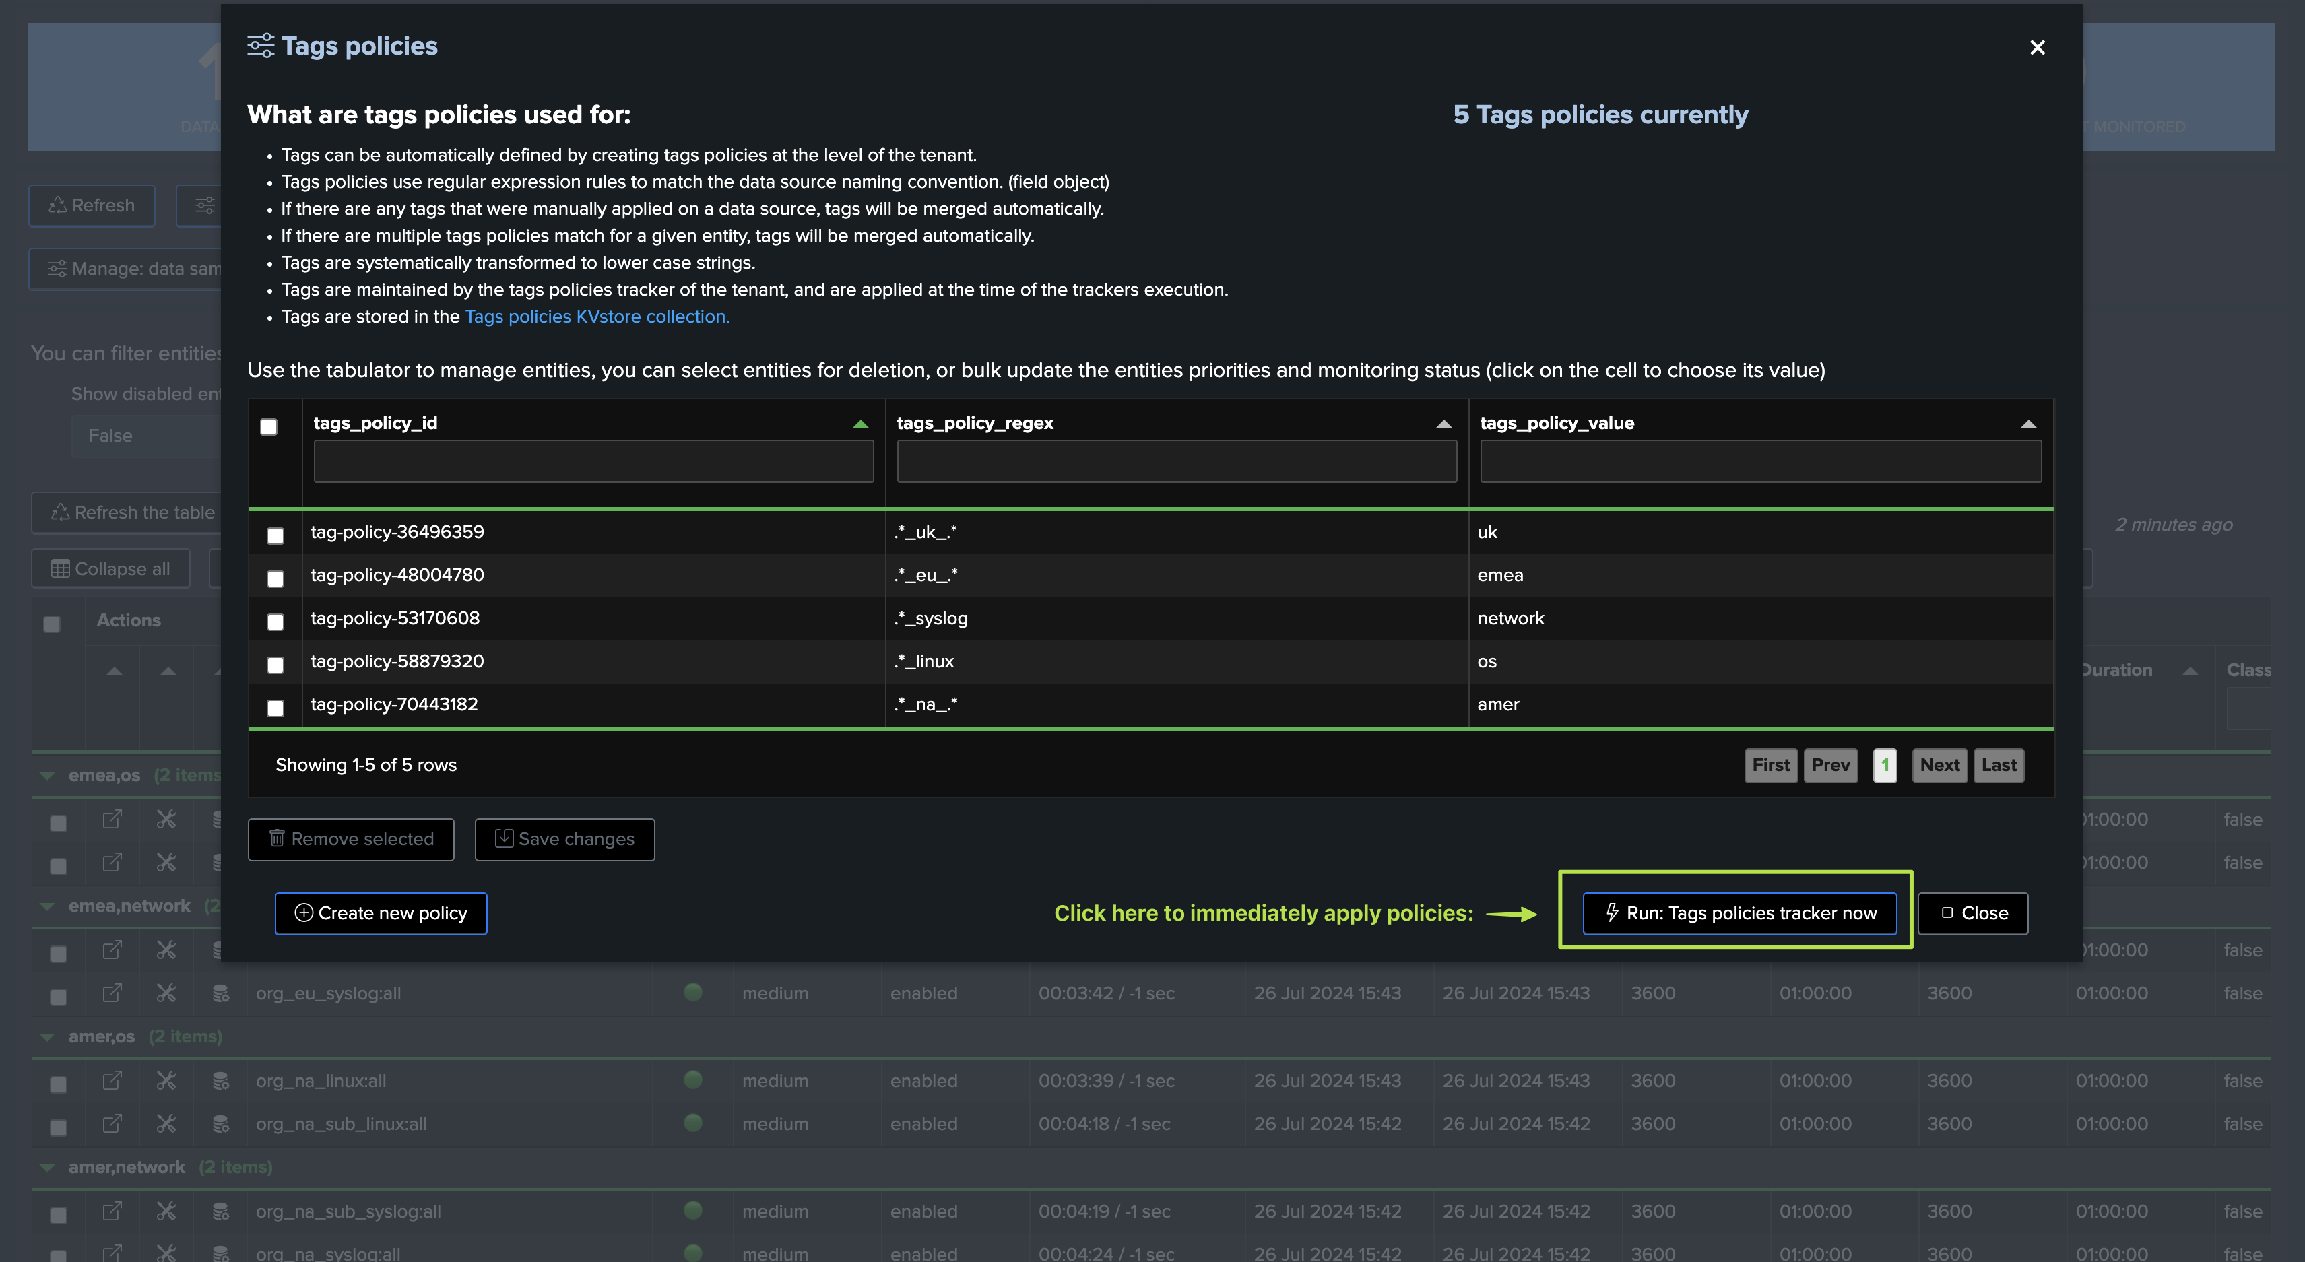Image resolution: width=2305 pixels, height=1262 pixels.
Task: Go to Next page of policies
Action: 1939,765
